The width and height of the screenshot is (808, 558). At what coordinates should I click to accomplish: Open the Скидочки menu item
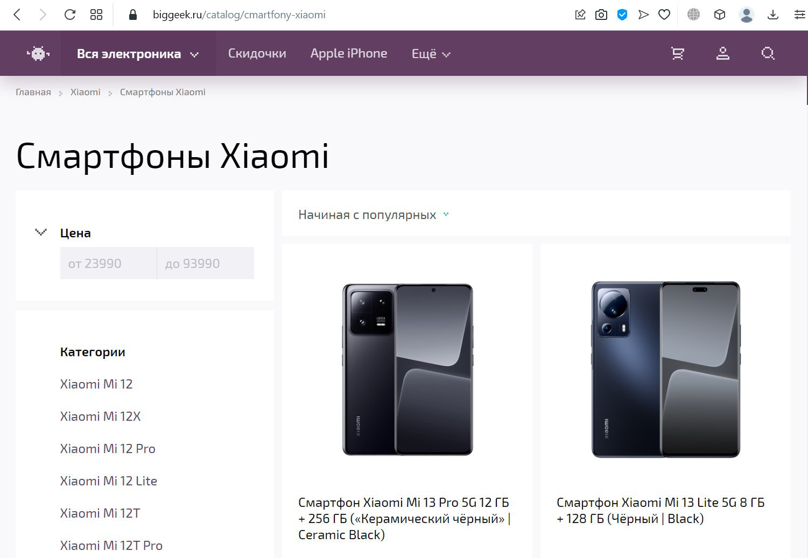point(257,53)
